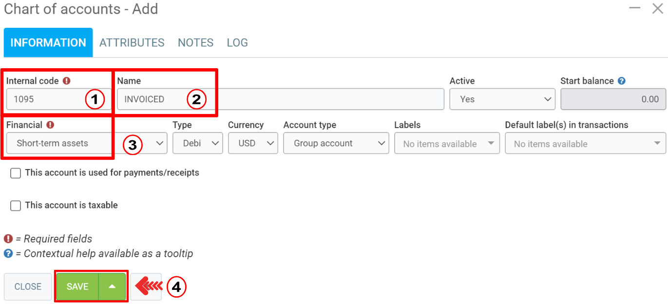668x304 pixels.
Task: Click the CLOSE button
Action: tap(28, 286)
